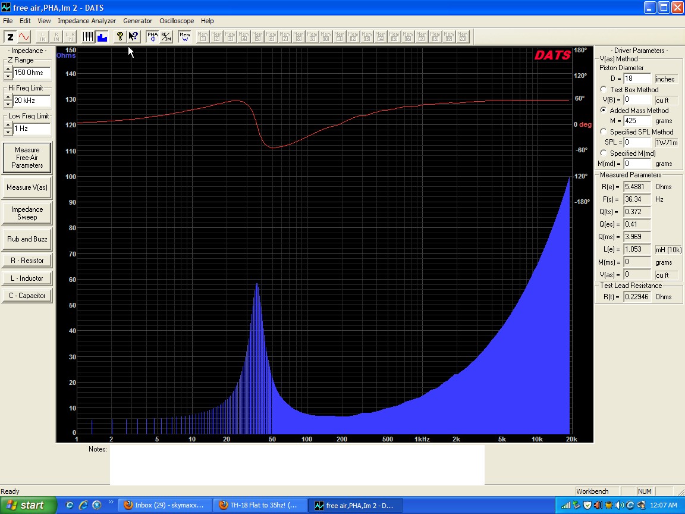This screenshot has width=685, height=514.
Task: Click the wireless signal bars tray icon
Action: pyautogui.click(x=566, y=506)
